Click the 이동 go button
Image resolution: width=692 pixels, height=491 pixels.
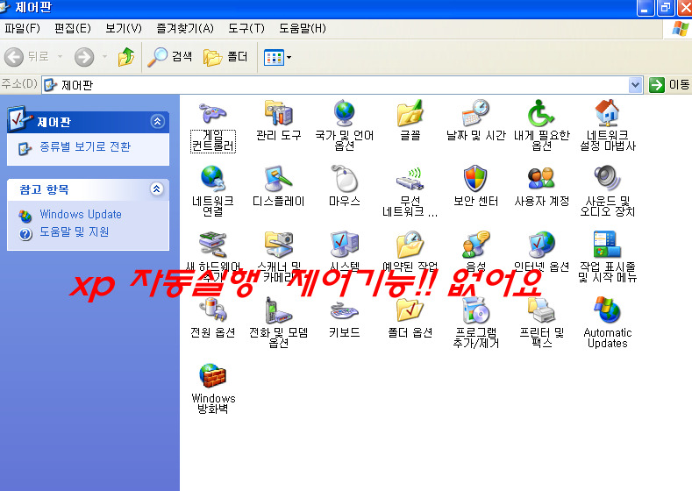[x=669, y=85]
